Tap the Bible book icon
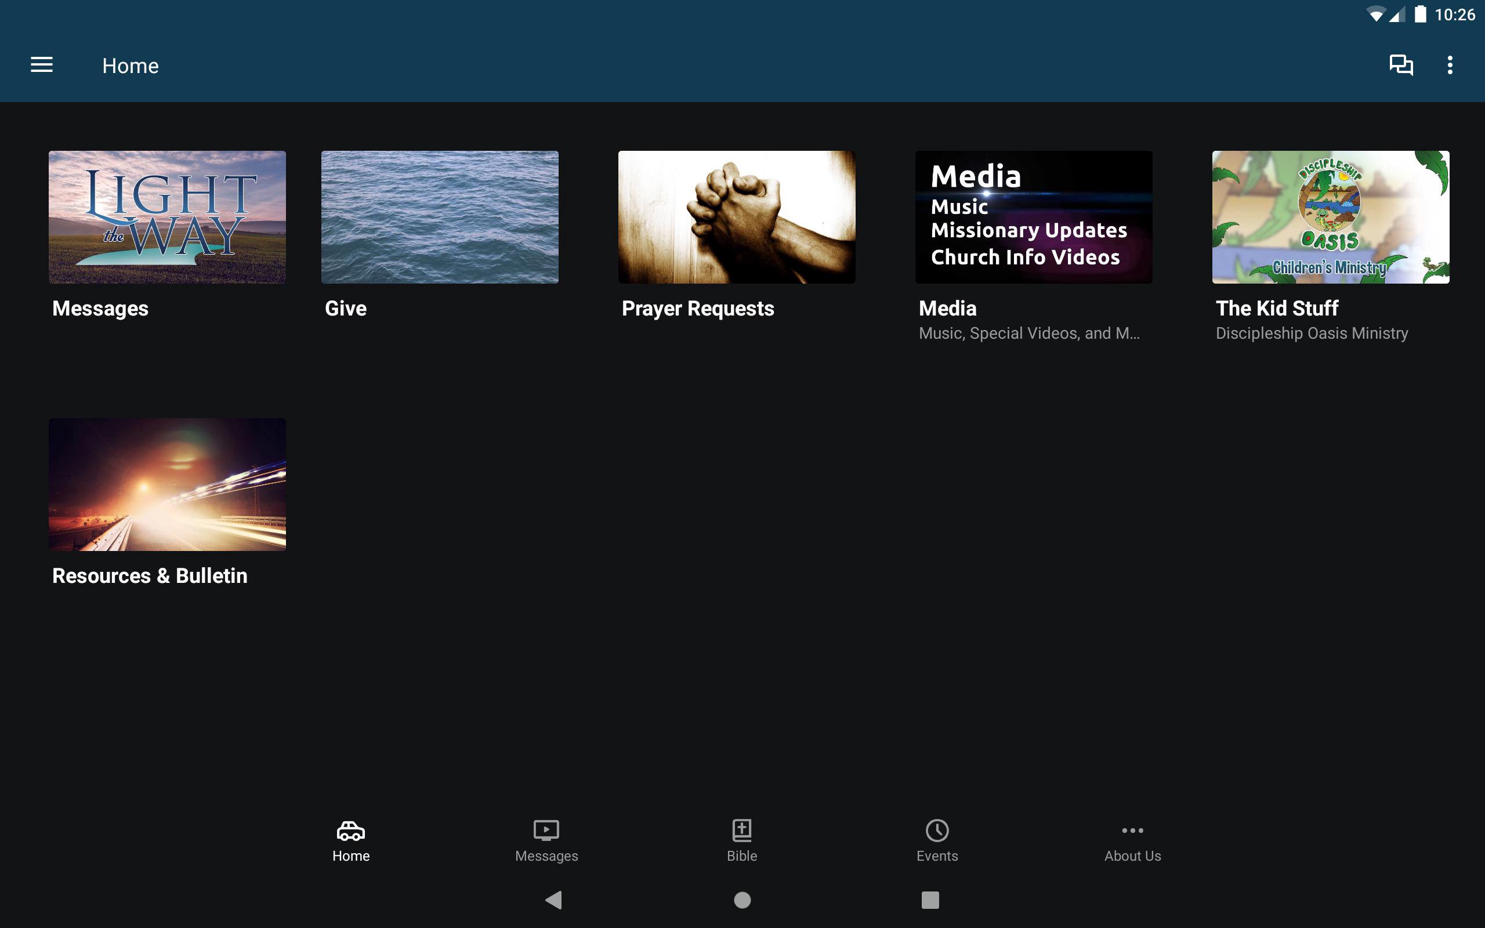Screen dimensions: 1485x928 click(742, 831)
